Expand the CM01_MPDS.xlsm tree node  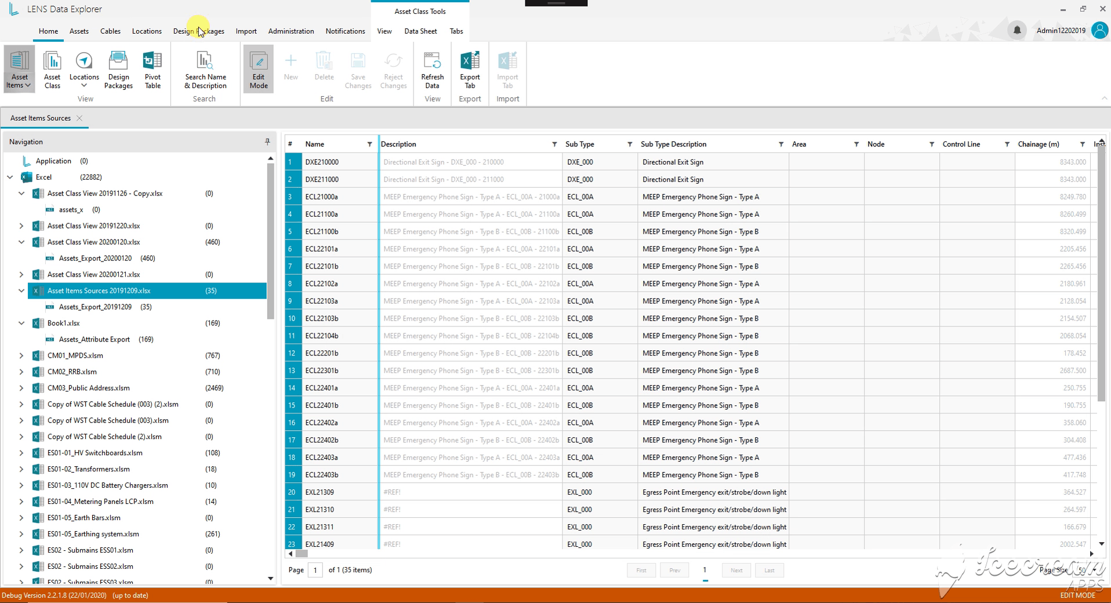21,355
